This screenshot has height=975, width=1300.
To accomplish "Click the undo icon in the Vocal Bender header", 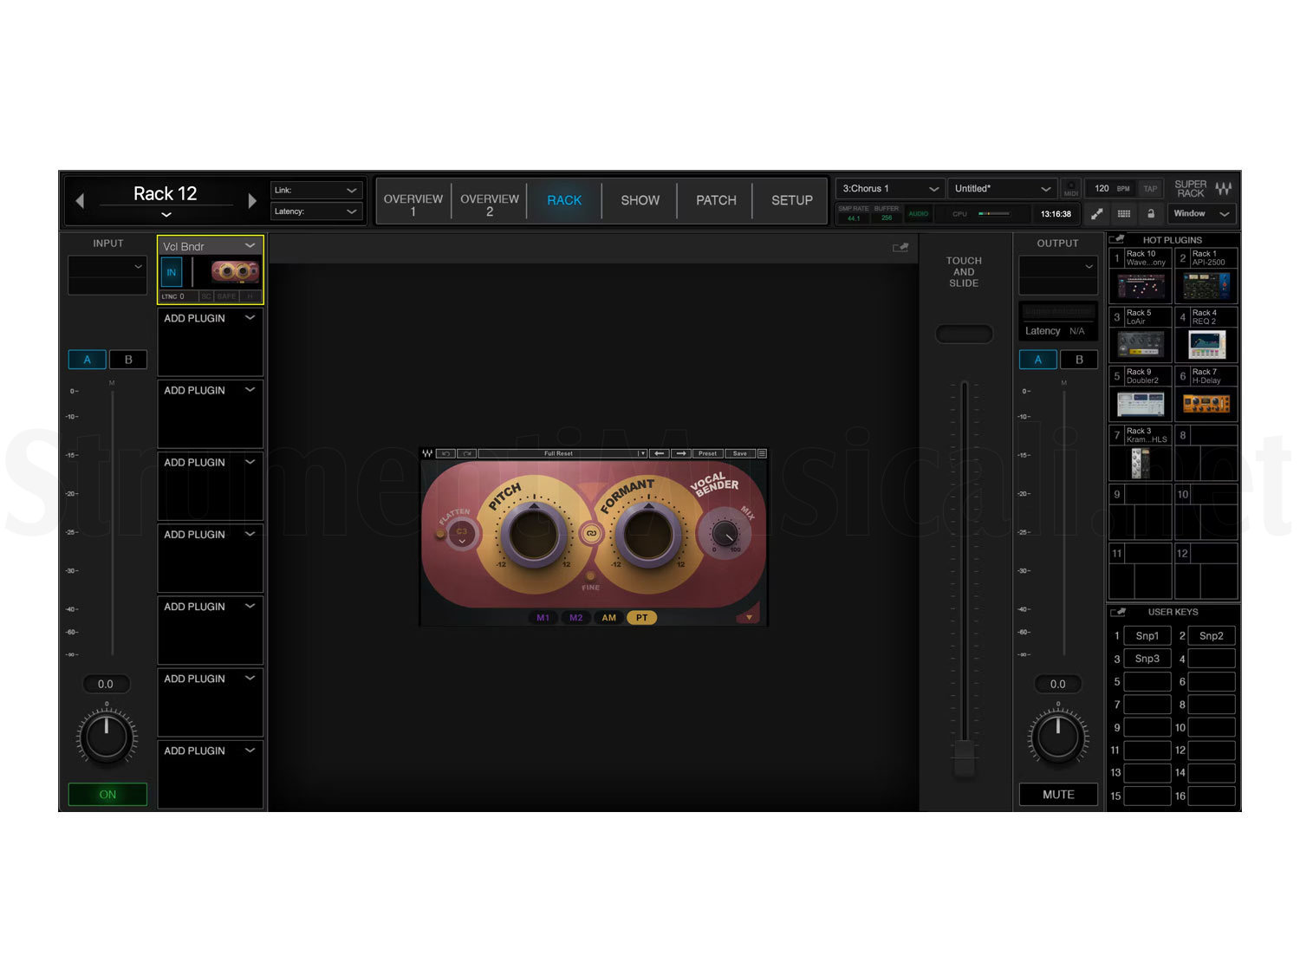I will coord(445,453).
